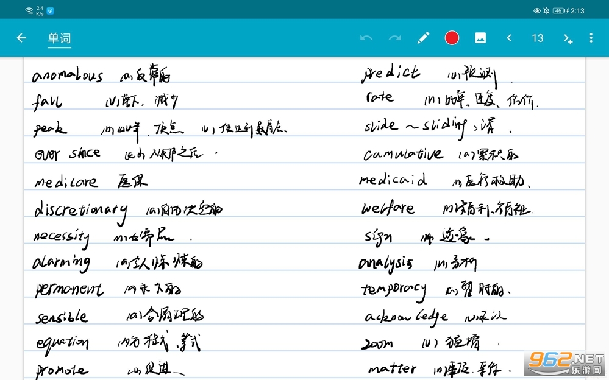Tap the handwritten word predict
This screenshot has width=609, height=380.
[x=391, y=73]
